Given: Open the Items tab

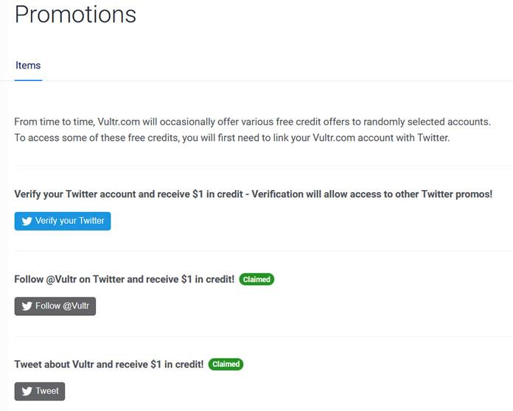Looking at the screenshot, I should point(28,66).
